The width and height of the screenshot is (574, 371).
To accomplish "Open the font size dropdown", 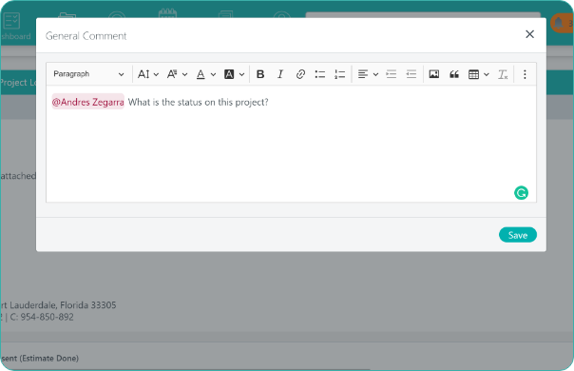I will pyautogui.click(x=148, y=74).
